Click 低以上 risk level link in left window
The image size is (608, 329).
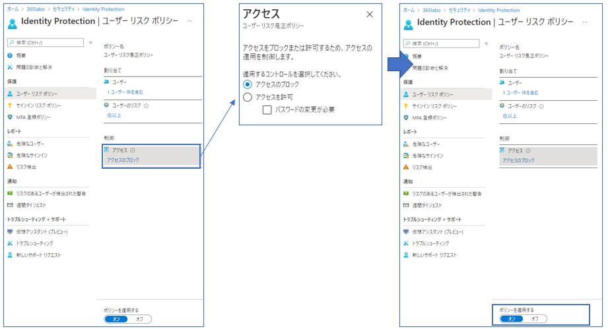114,115
